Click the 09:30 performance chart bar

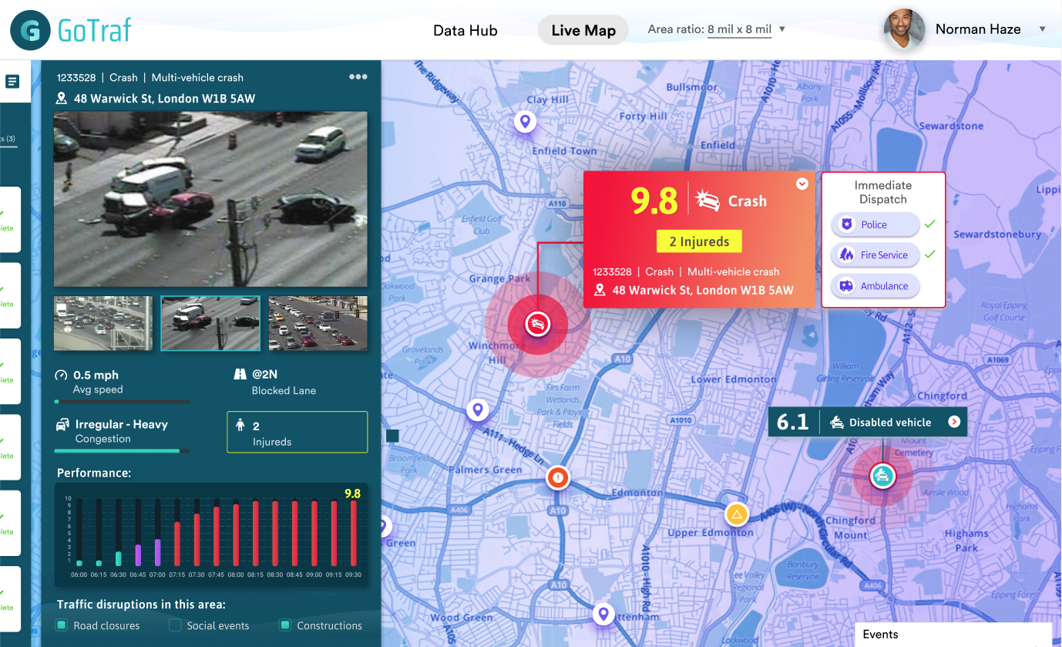pos(354,532)
